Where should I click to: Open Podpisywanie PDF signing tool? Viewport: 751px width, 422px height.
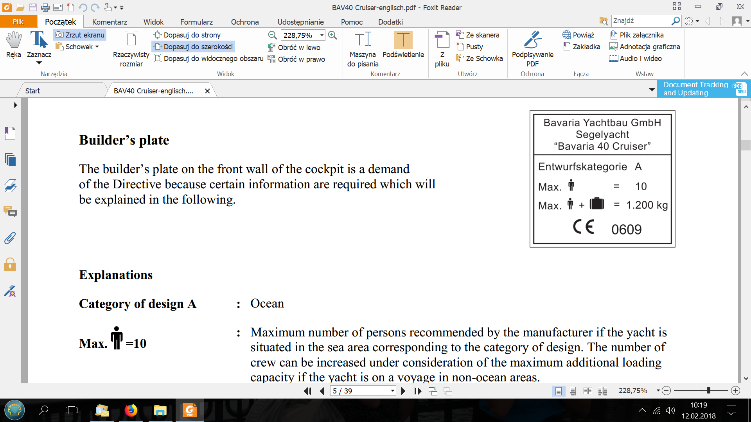pos(532,49)
